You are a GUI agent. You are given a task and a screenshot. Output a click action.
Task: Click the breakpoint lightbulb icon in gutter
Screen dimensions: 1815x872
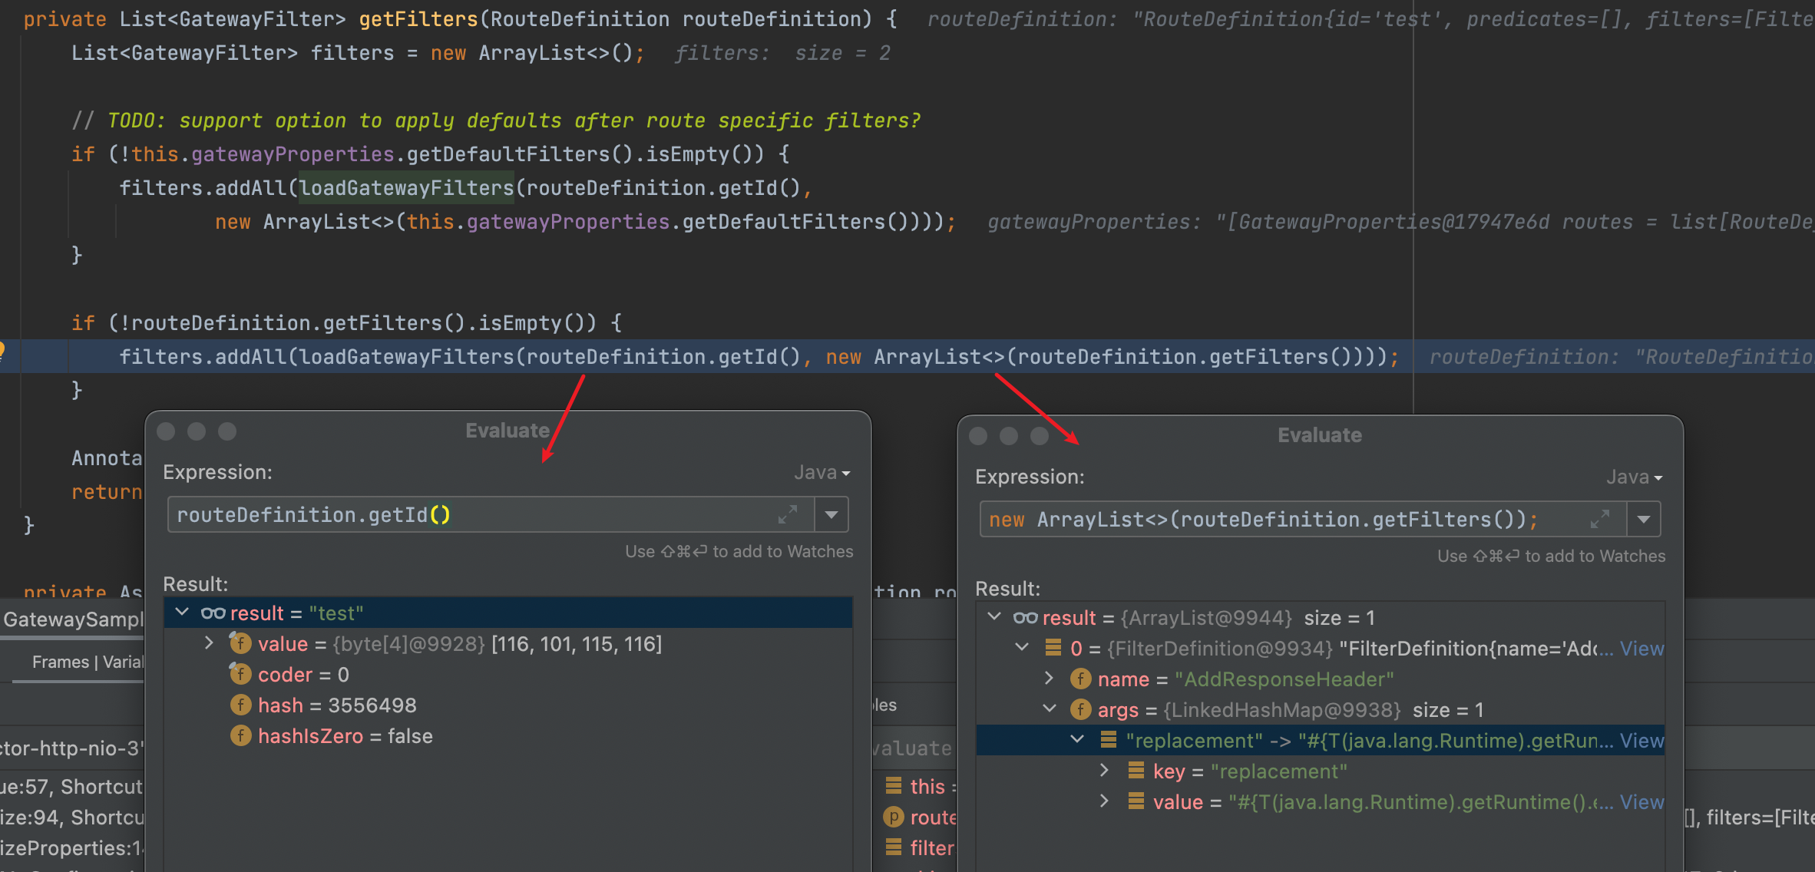pyautogui.click(x=2, y=351)
